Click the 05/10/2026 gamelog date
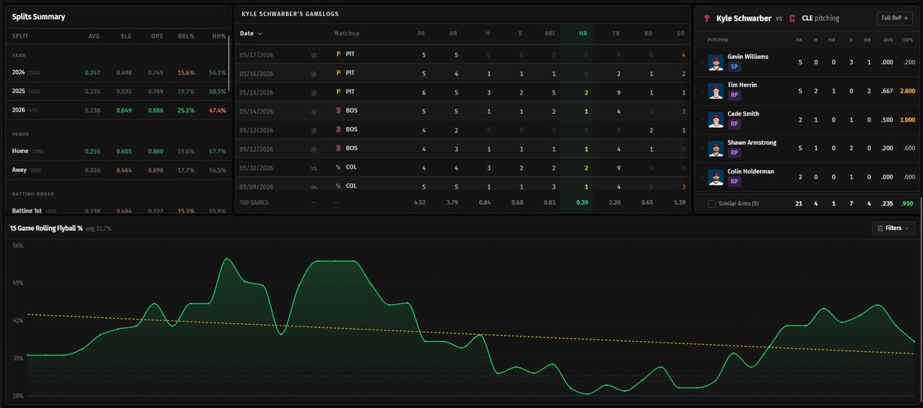The image size is (923, 408). pyautogui.click(x=255, y=167)
